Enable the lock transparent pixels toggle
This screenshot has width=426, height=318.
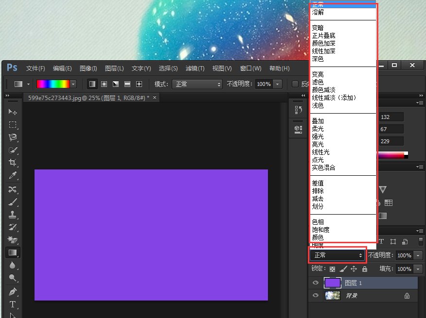pos(332,269)
